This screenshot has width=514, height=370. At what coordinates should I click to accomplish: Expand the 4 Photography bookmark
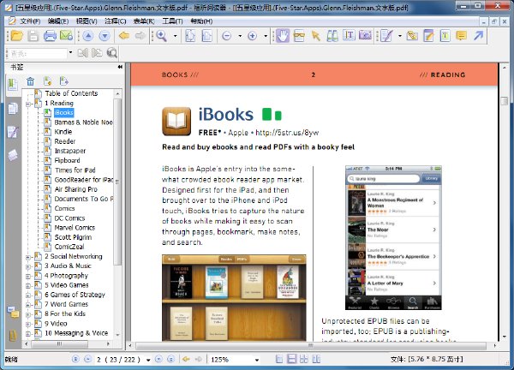point(28,277)
